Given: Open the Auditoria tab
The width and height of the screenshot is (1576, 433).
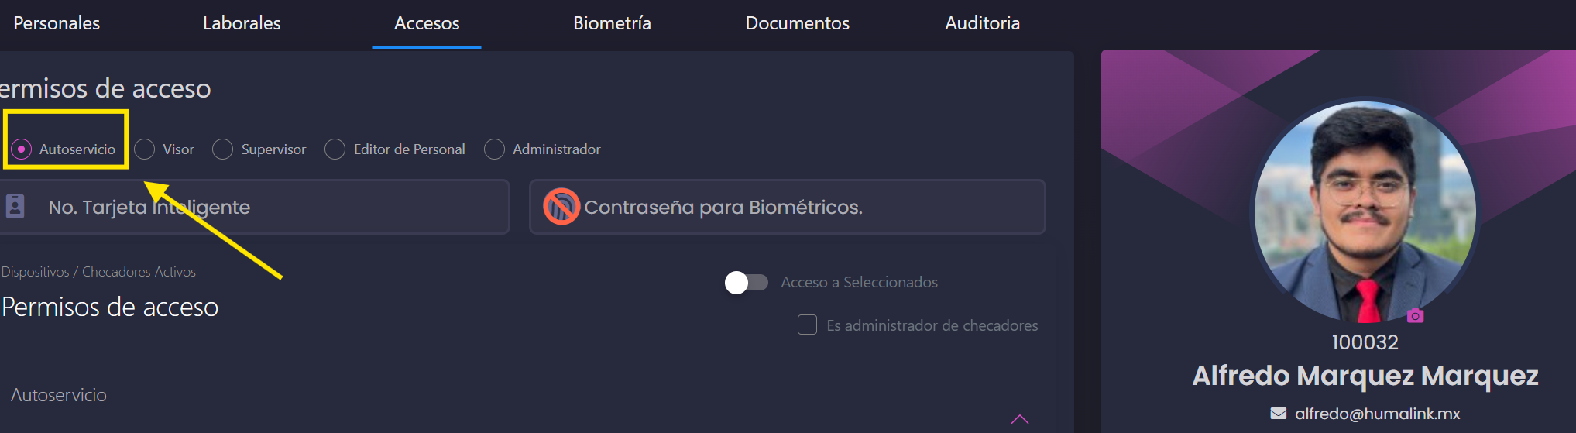Looking at the screenshot, I should (x=982, y=23).
